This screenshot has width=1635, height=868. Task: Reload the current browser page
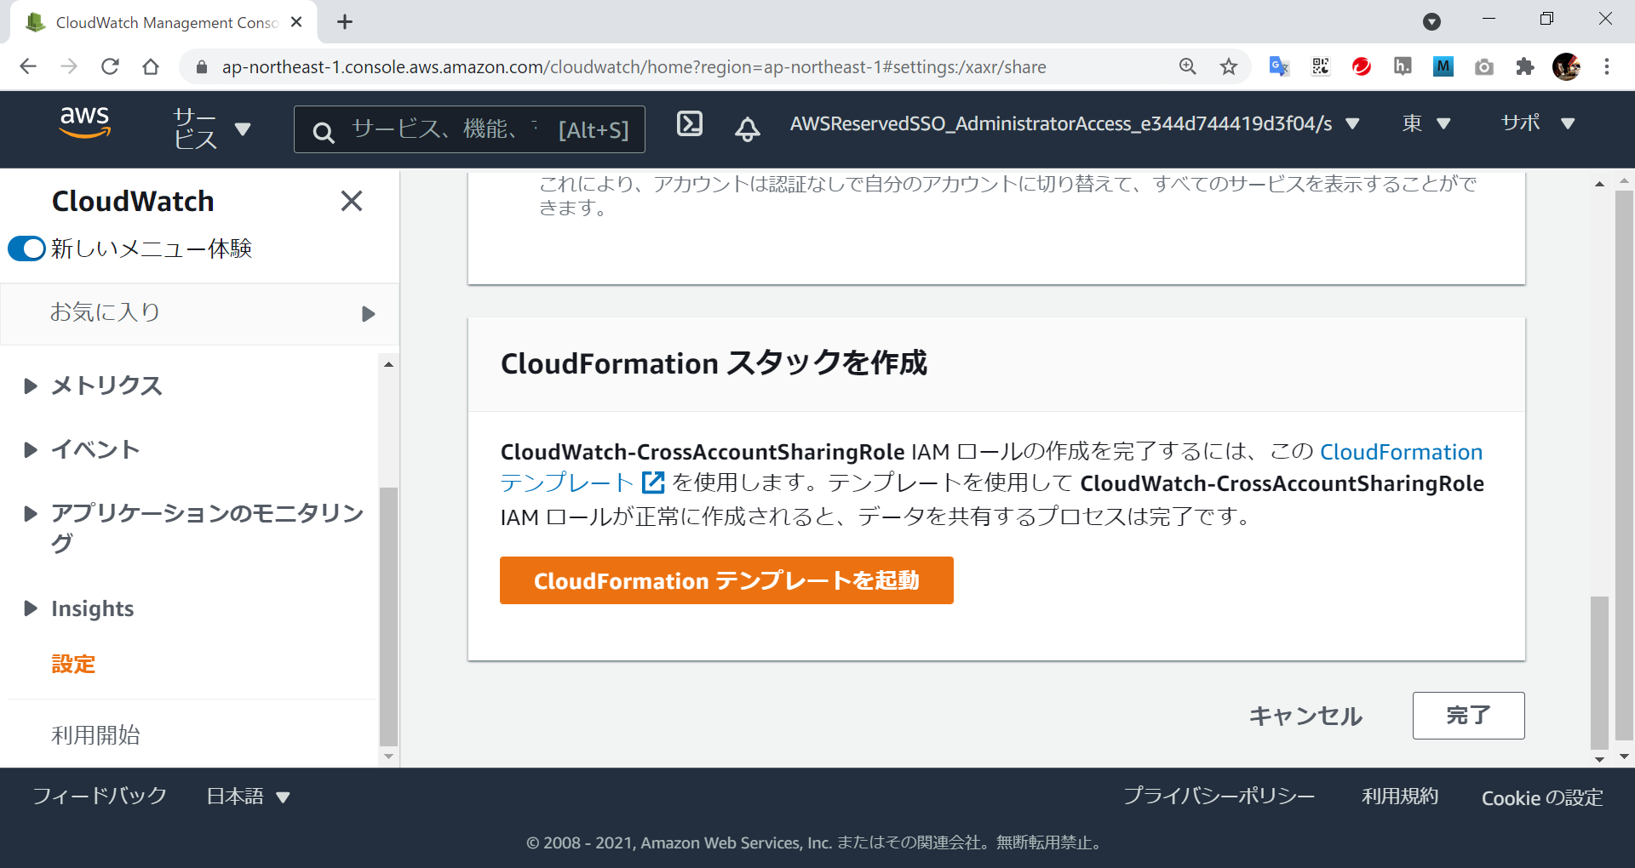click(110, 66)
